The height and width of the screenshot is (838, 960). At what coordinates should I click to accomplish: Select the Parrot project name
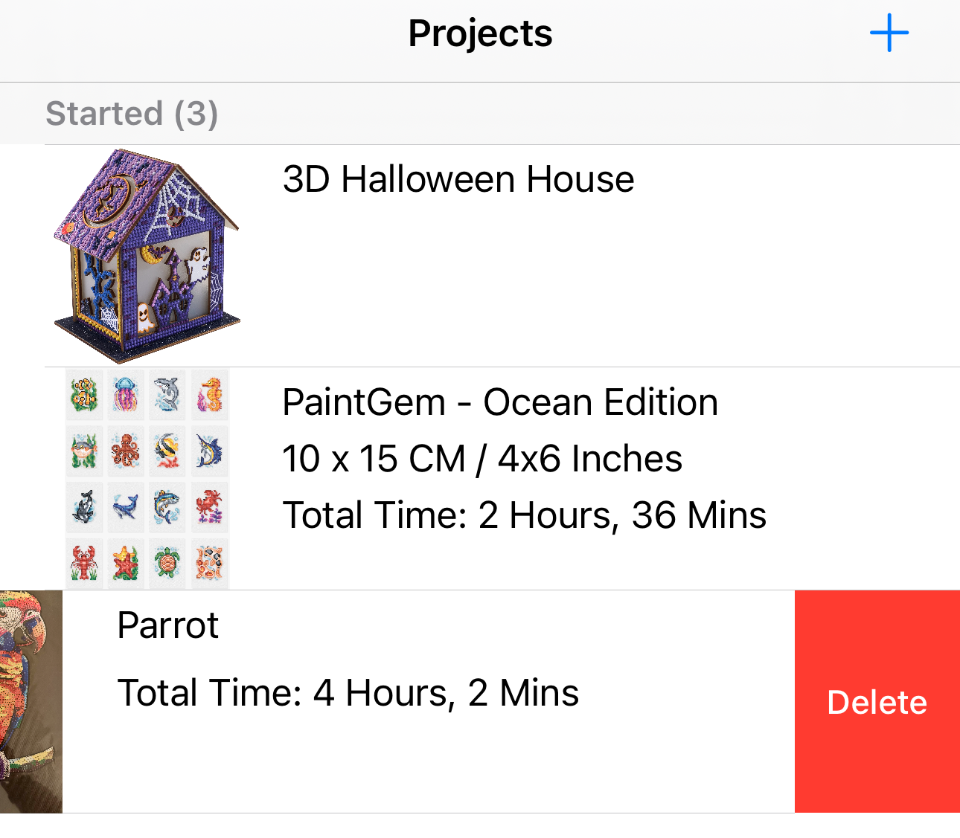168,625
